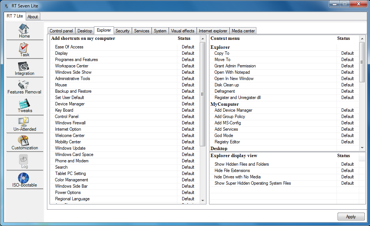The height and width of the screenshot is (226, 370).
Task: Click Default status of Mouse row
Action: pos(188,85)
